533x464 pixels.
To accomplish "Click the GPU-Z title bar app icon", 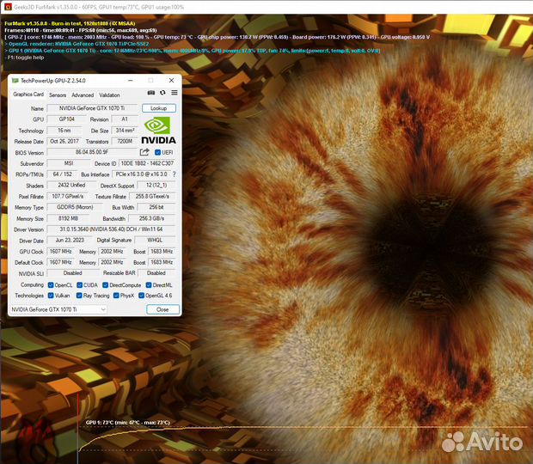I will point(15,80).
